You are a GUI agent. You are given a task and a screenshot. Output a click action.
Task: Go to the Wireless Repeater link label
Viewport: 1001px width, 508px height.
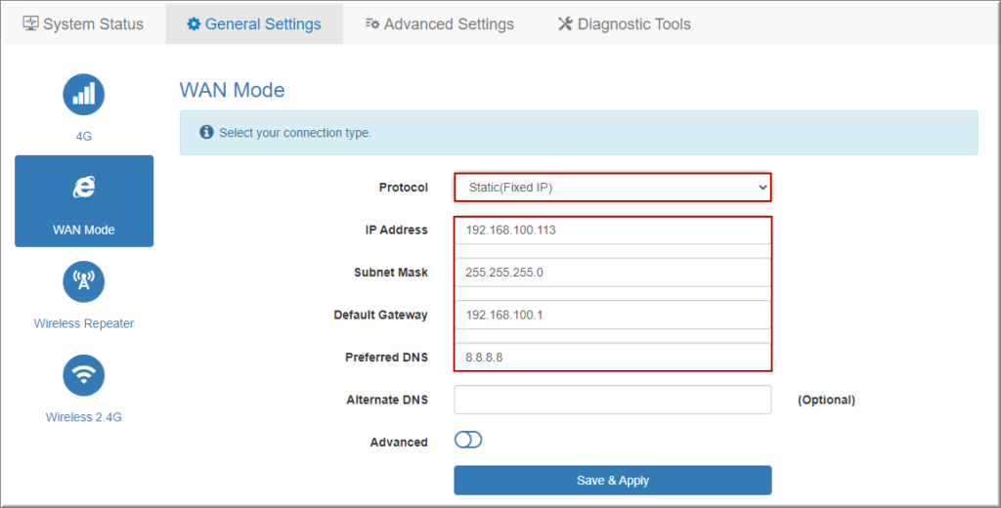[84, 323]
